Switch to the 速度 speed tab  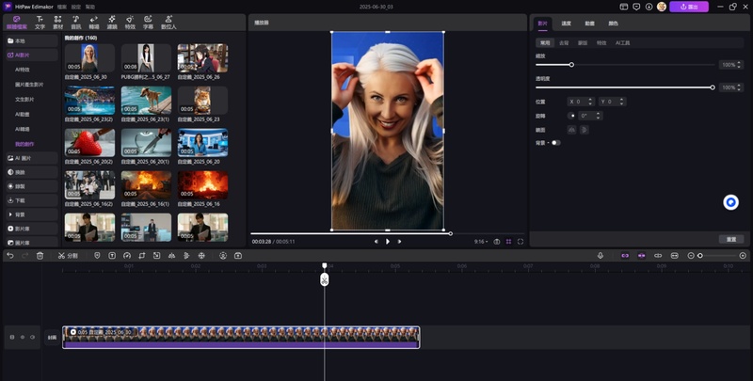(x=567, y=24)
